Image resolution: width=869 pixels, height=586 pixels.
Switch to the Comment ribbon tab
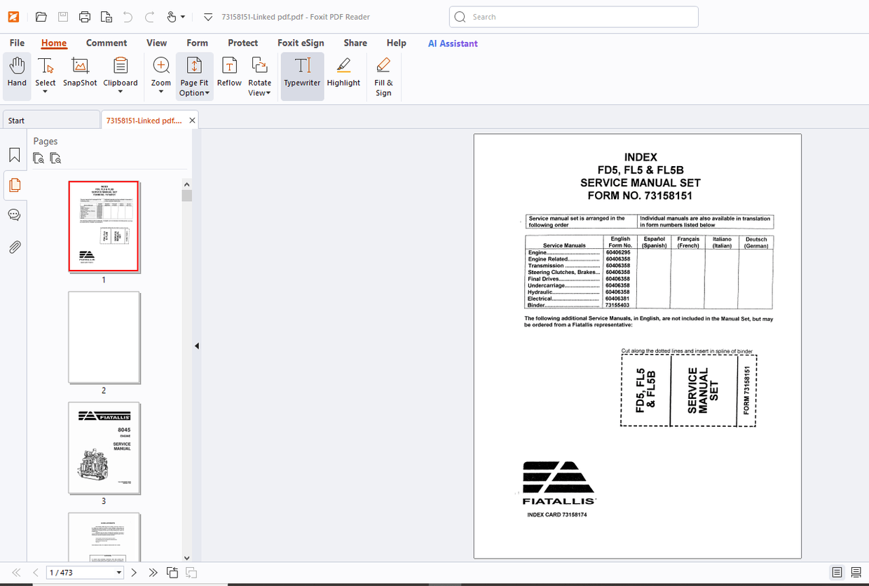(x=107, y=43)
